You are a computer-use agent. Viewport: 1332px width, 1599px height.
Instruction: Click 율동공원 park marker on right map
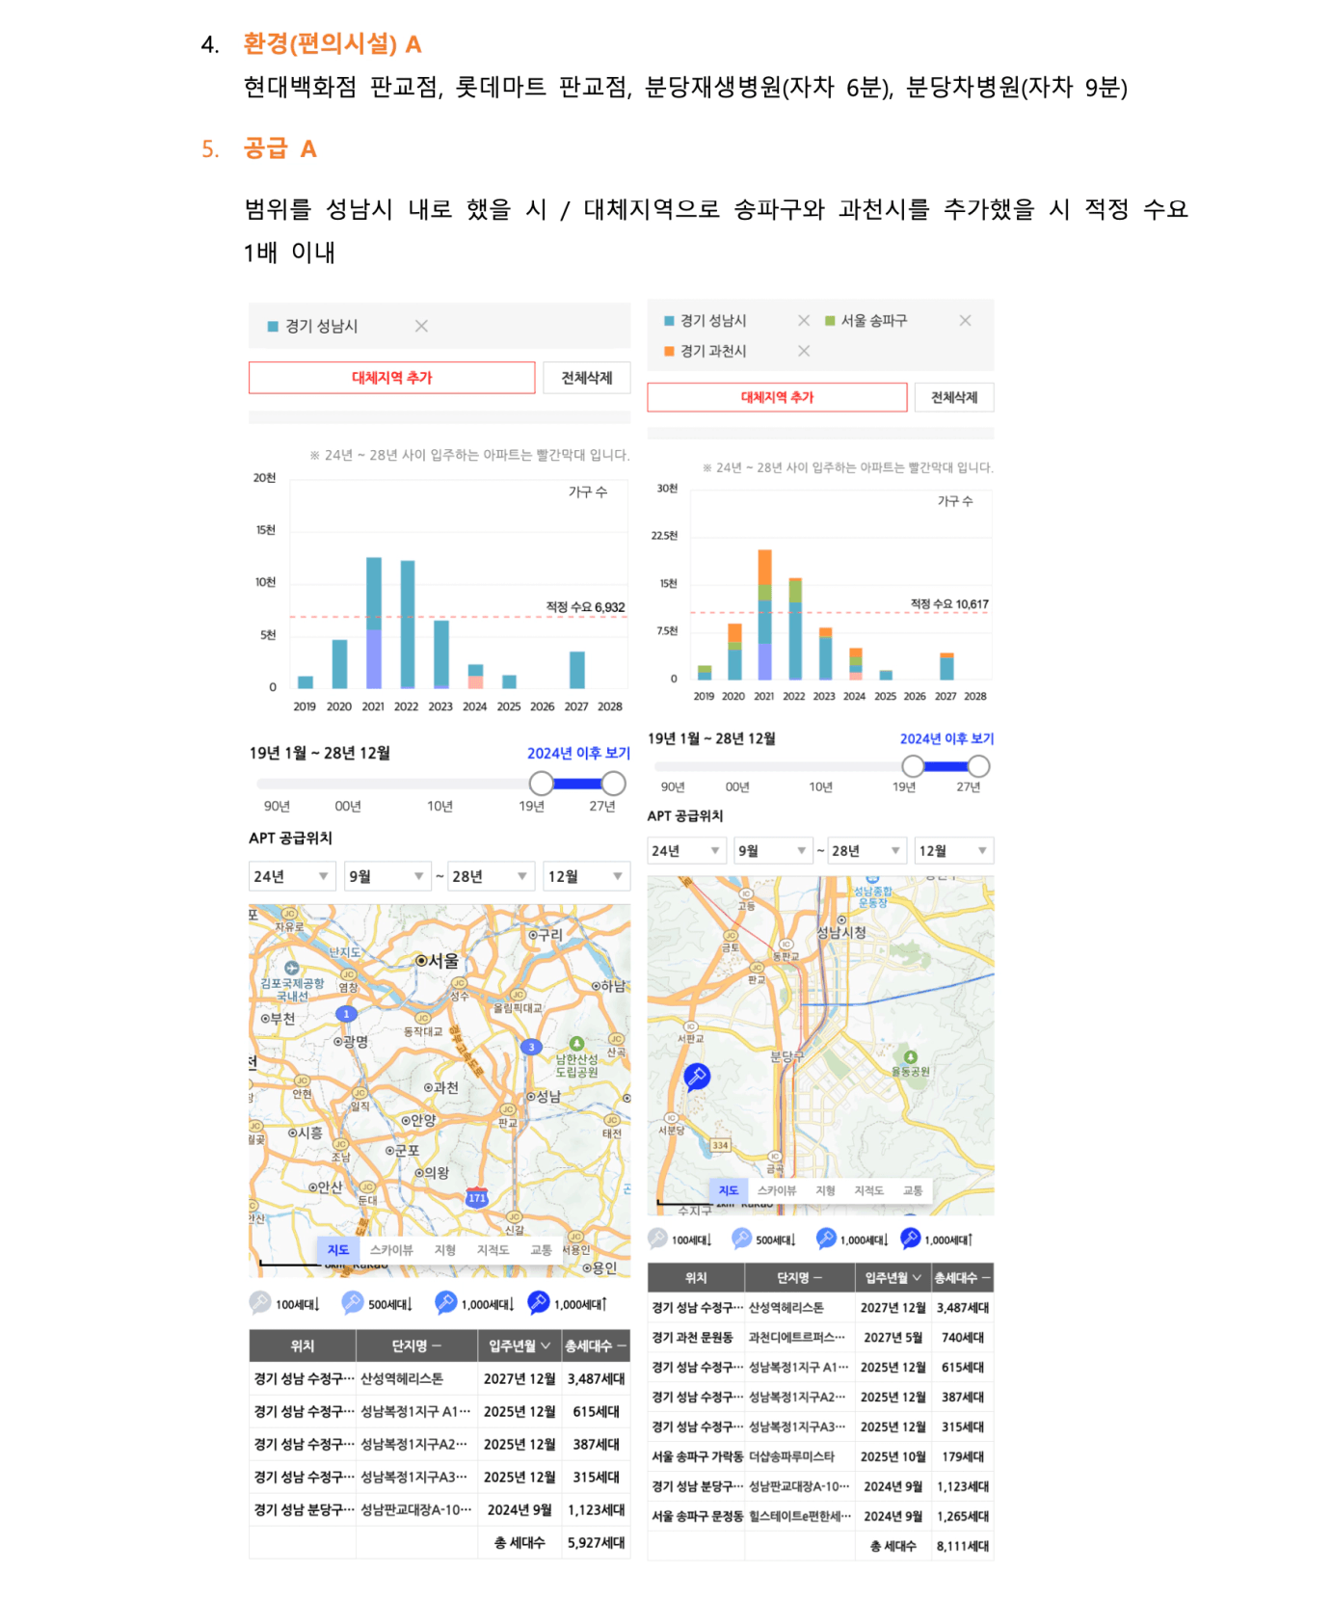pos(911,1057)
